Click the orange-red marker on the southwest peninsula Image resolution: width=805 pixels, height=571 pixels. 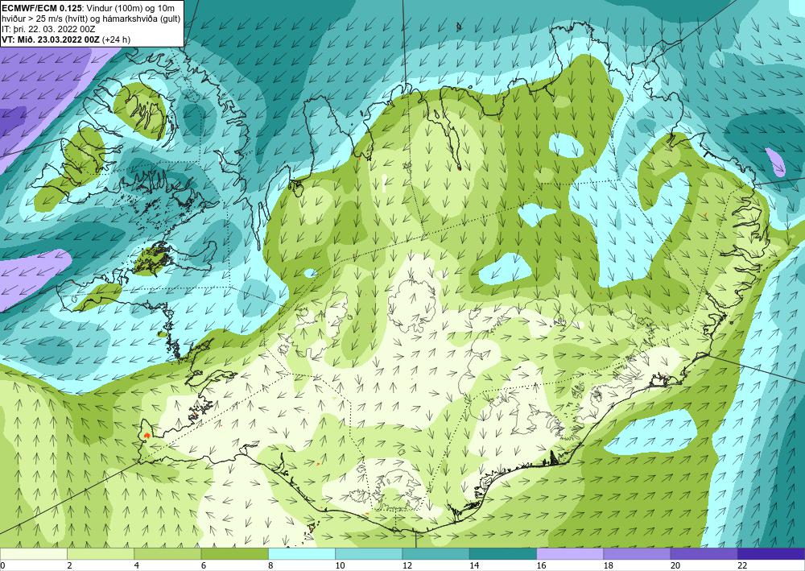click(147, 436)
